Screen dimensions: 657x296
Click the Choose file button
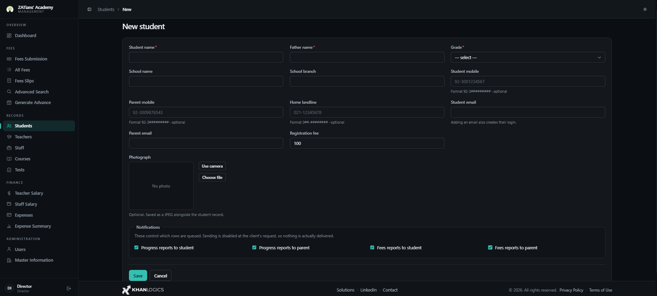(x=212, y=178)
